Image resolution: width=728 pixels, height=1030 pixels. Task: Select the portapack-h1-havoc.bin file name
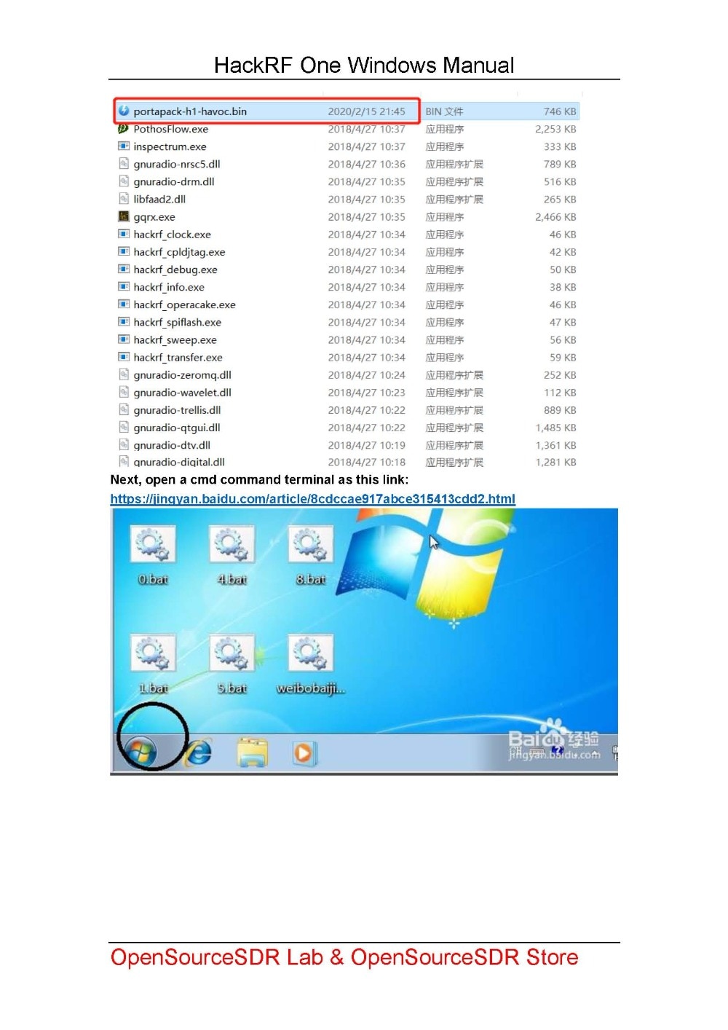(x=190, y=111)
